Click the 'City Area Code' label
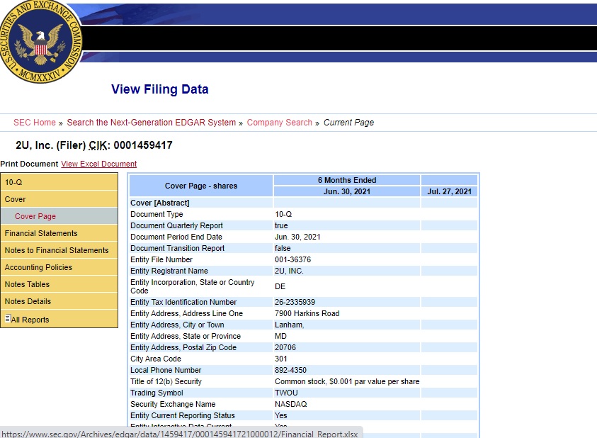 [156, 359]
